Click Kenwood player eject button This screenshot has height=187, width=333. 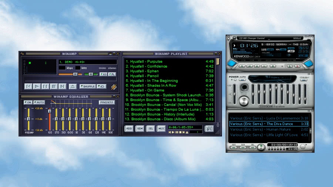(x=273, y=66)
